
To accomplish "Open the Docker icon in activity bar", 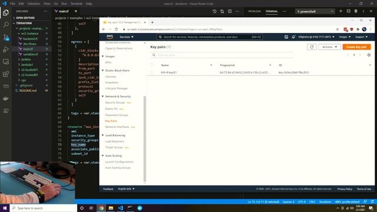I will [6, 98].
